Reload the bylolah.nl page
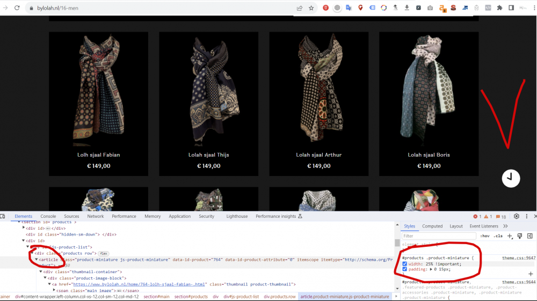The height and width of the screenshot is (301, 537). [x=17, y=8]
